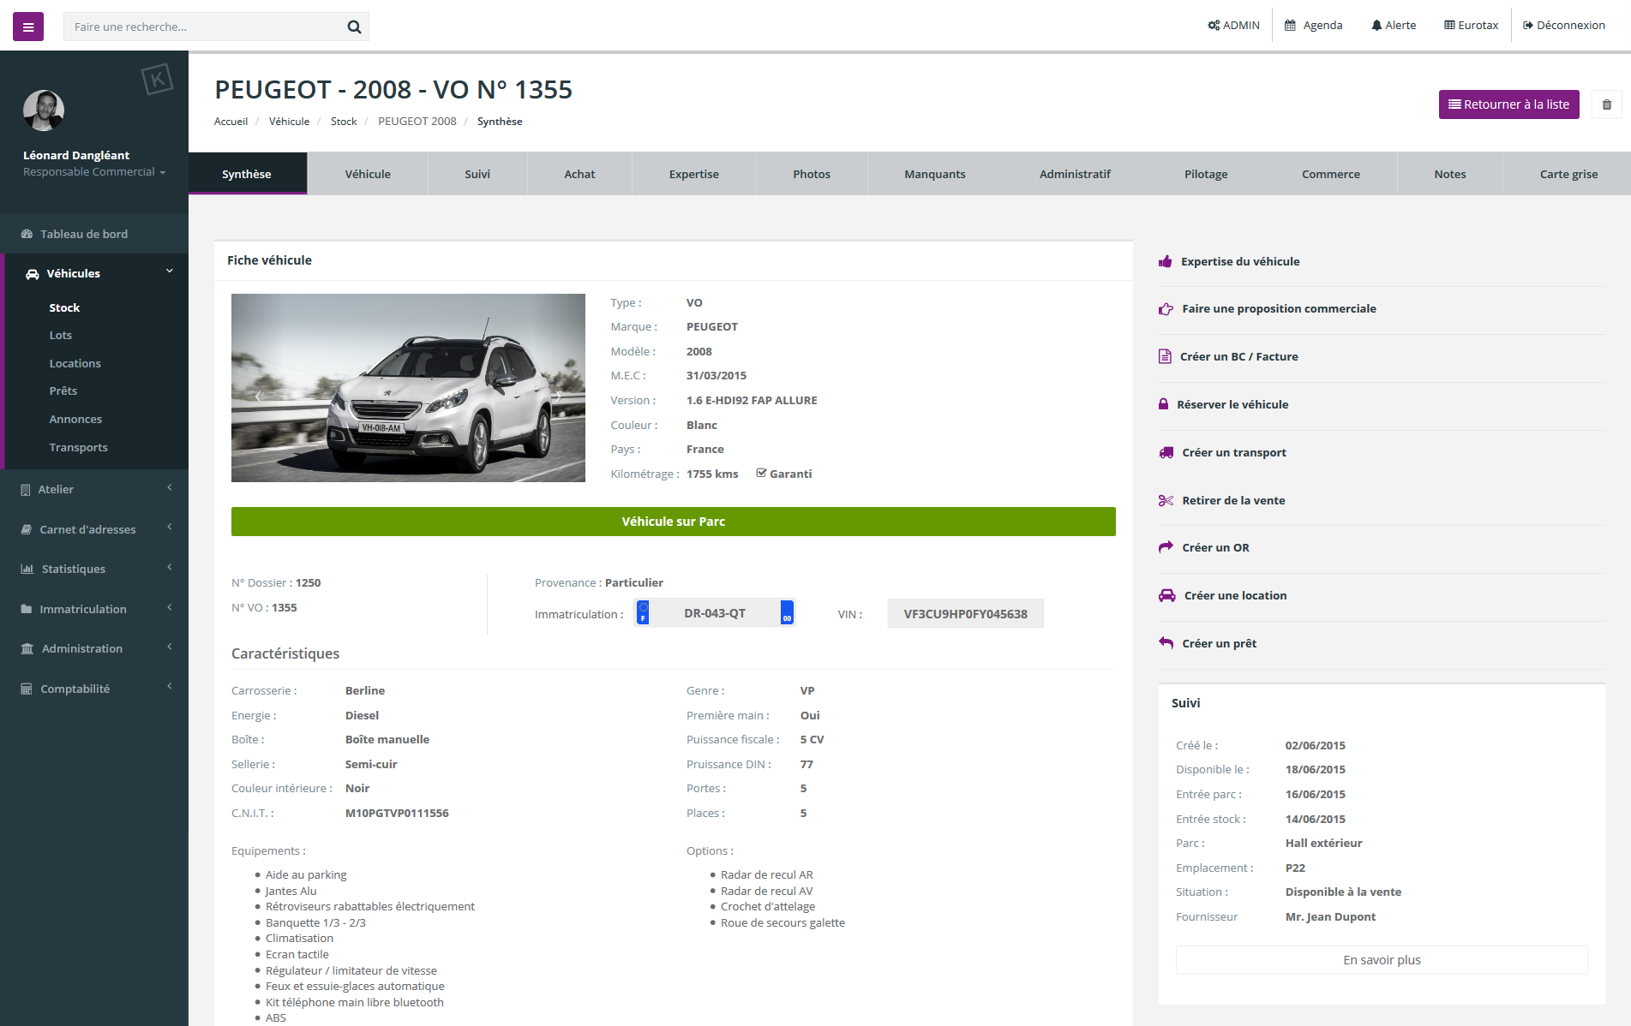Click scissors icon for Retirer de la vente

tap(1166, 500)
